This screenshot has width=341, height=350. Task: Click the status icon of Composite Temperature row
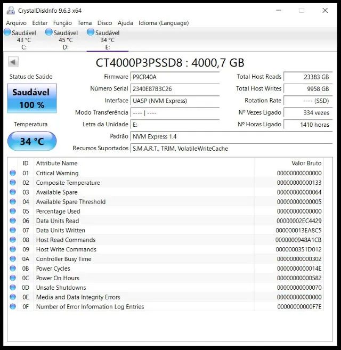[13, 183]
